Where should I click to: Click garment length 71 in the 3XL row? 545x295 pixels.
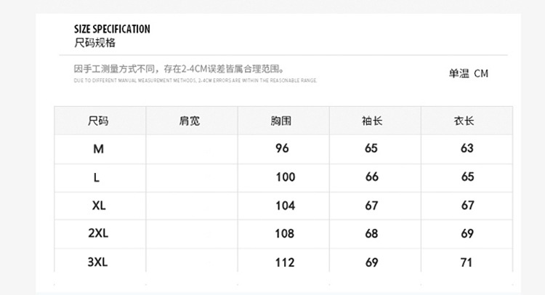[467, 262]
